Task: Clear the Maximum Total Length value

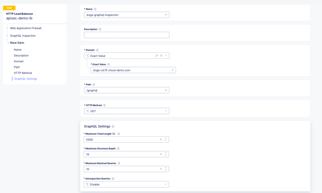Action: [x=161, y=140]
